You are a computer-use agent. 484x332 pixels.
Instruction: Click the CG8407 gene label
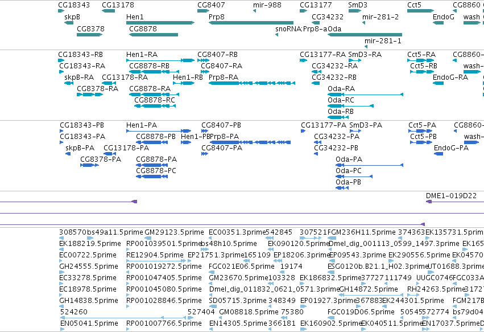pos(211,5)
